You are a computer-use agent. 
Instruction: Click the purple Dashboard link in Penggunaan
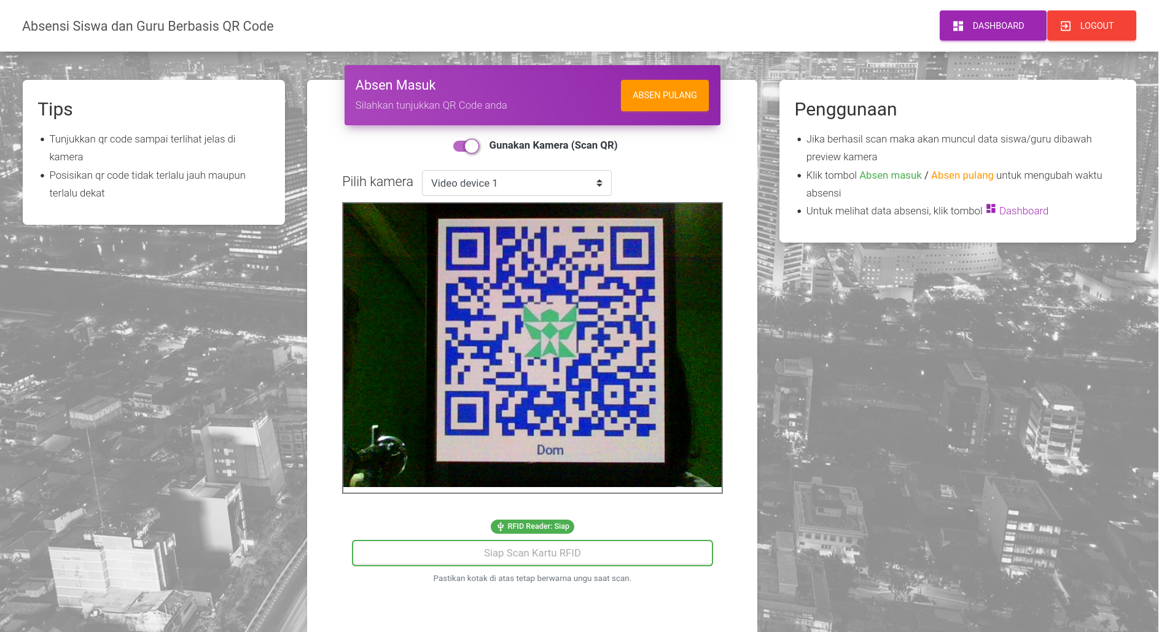1023,211
